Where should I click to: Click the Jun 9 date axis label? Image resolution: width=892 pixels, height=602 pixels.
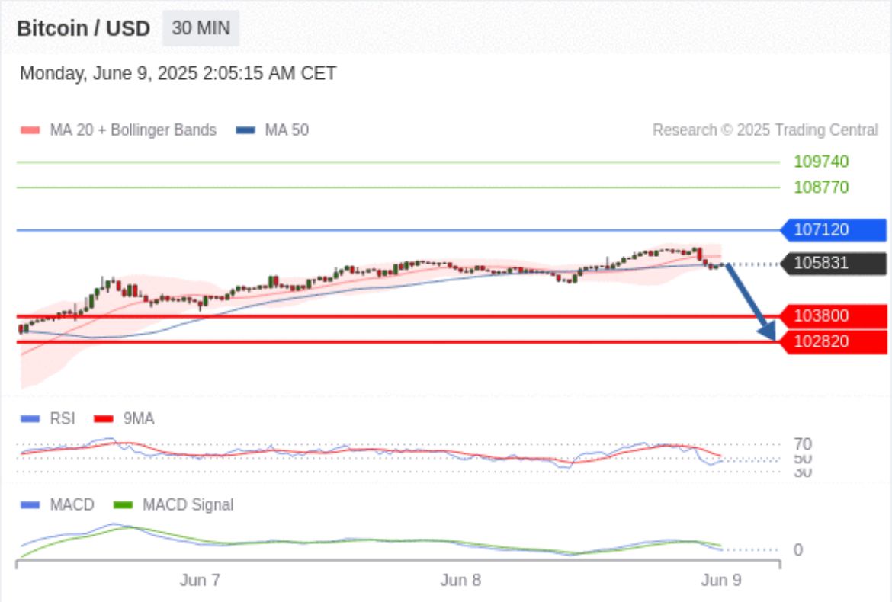pos(720,581)
